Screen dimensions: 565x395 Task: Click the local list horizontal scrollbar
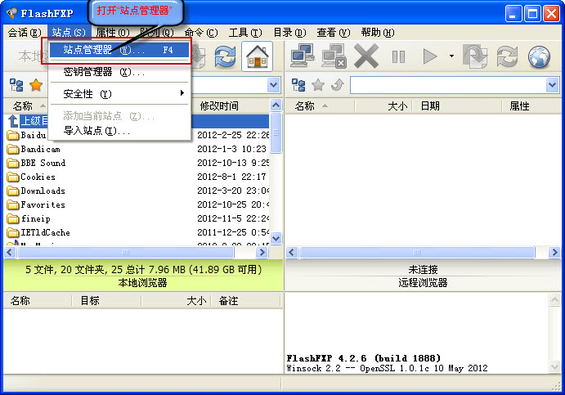[137, 253]
